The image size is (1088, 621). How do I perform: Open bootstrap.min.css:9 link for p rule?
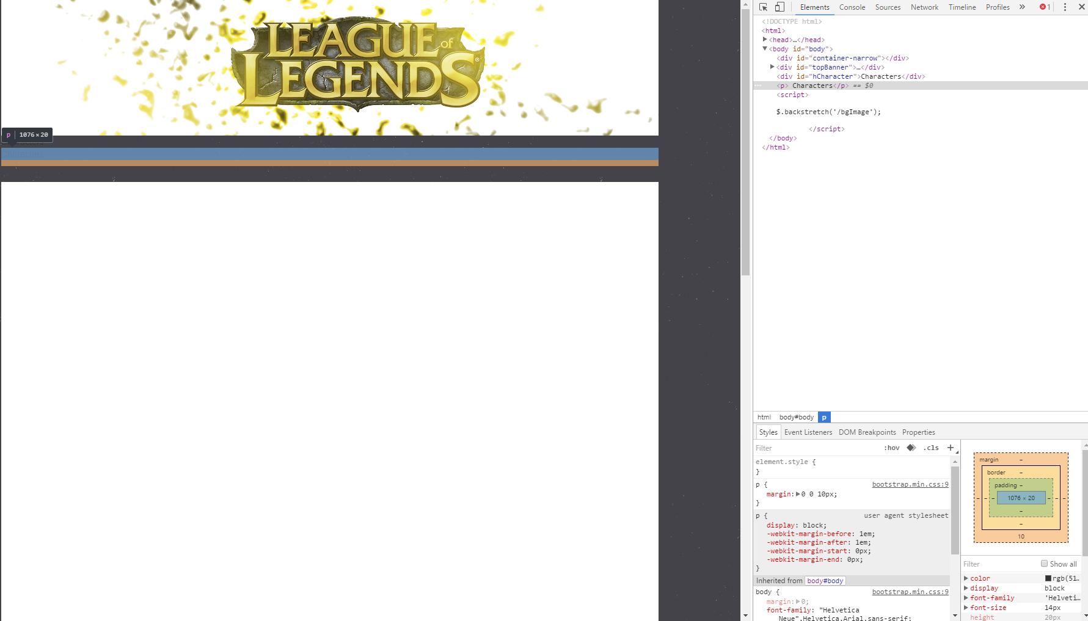pyautogui.click(x=910, y=484)
